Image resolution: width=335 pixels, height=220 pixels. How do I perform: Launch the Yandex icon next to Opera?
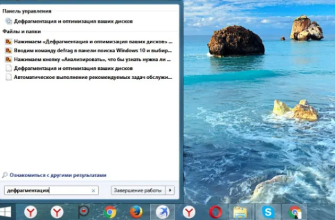pyautogui.click(x=189, y=212)
